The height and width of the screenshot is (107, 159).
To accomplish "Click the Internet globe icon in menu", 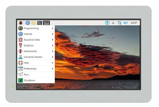I will tap(20, 34).
